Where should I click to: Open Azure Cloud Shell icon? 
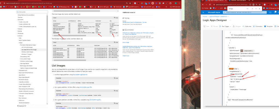coord(270,12)
